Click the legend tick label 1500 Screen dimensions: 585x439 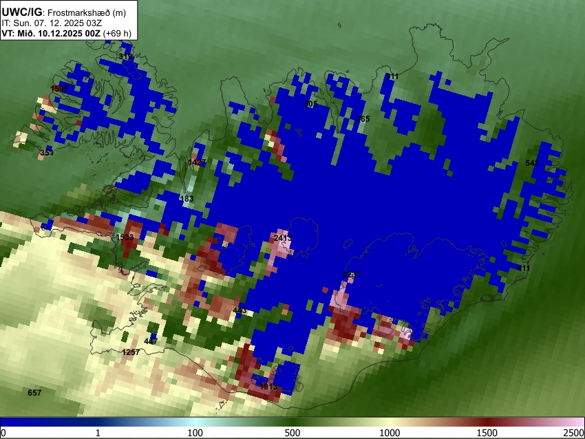(x=487, y=433)
